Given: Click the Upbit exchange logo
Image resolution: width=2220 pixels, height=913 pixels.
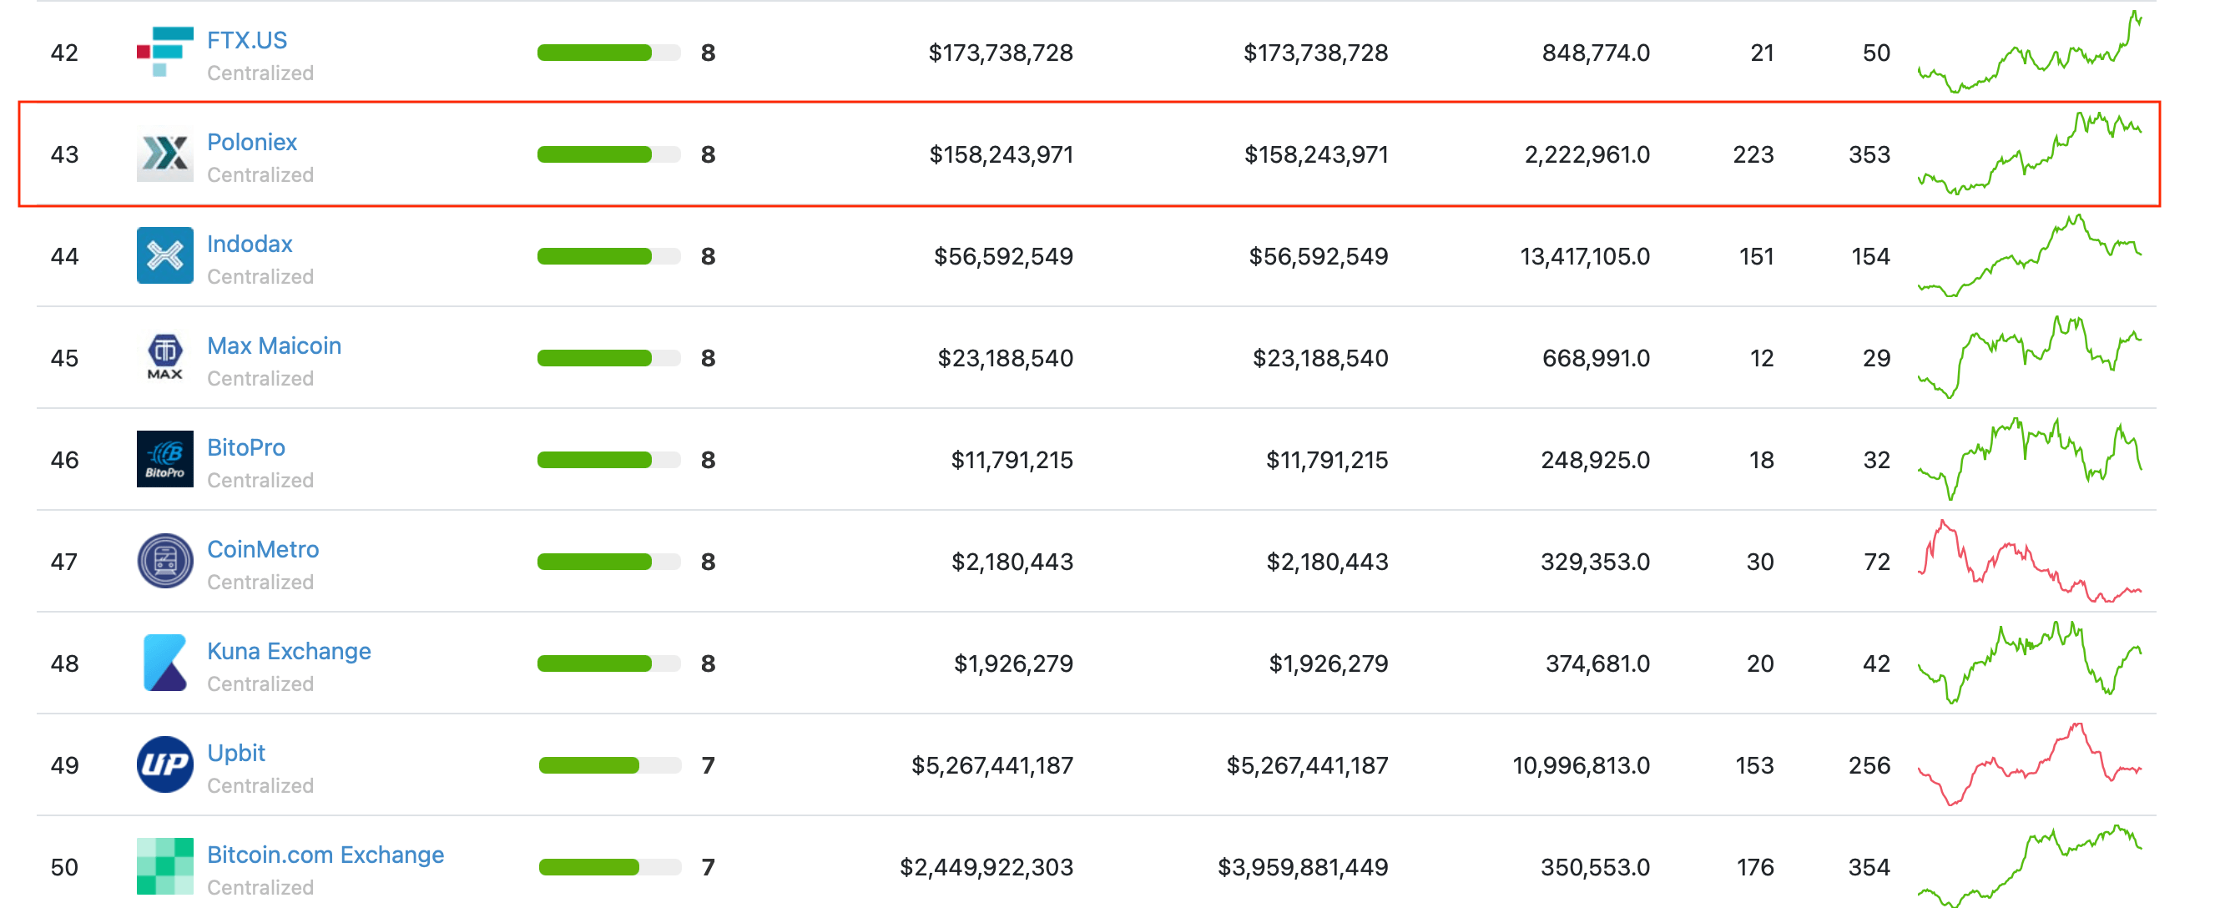Looking at the screenshot, I should click(x=164, y=764).
